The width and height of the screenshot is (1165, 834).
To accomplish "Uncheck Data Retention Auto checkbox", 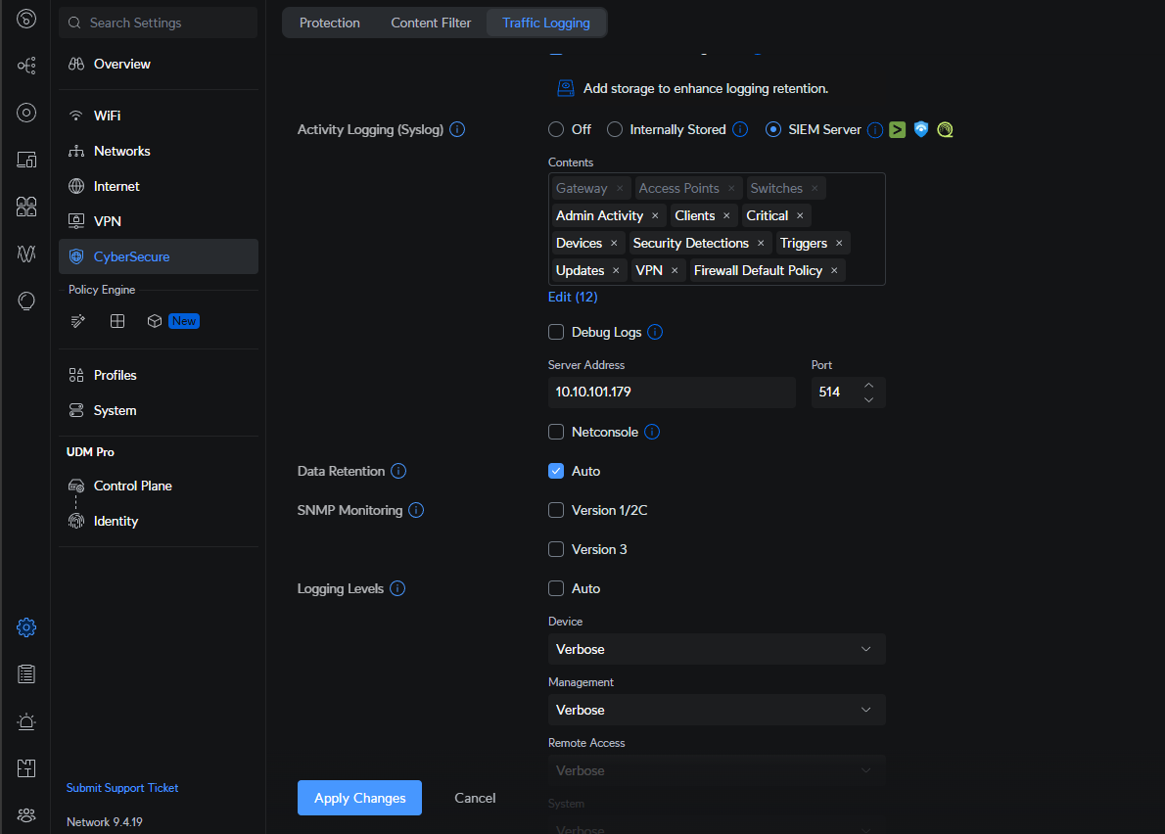I will pyautogui.click(x=556, y=471).
